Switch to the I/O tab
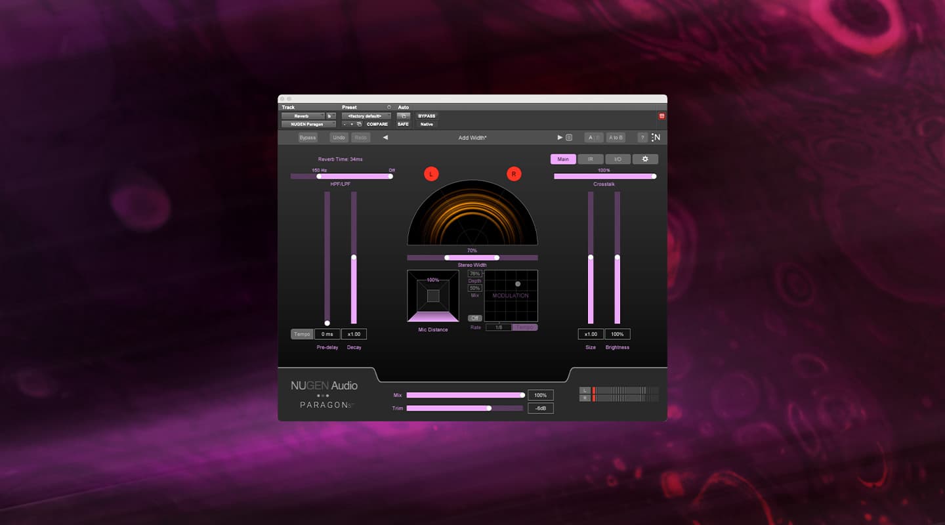This screenshot has height=525, width=945. click(618, 159)
